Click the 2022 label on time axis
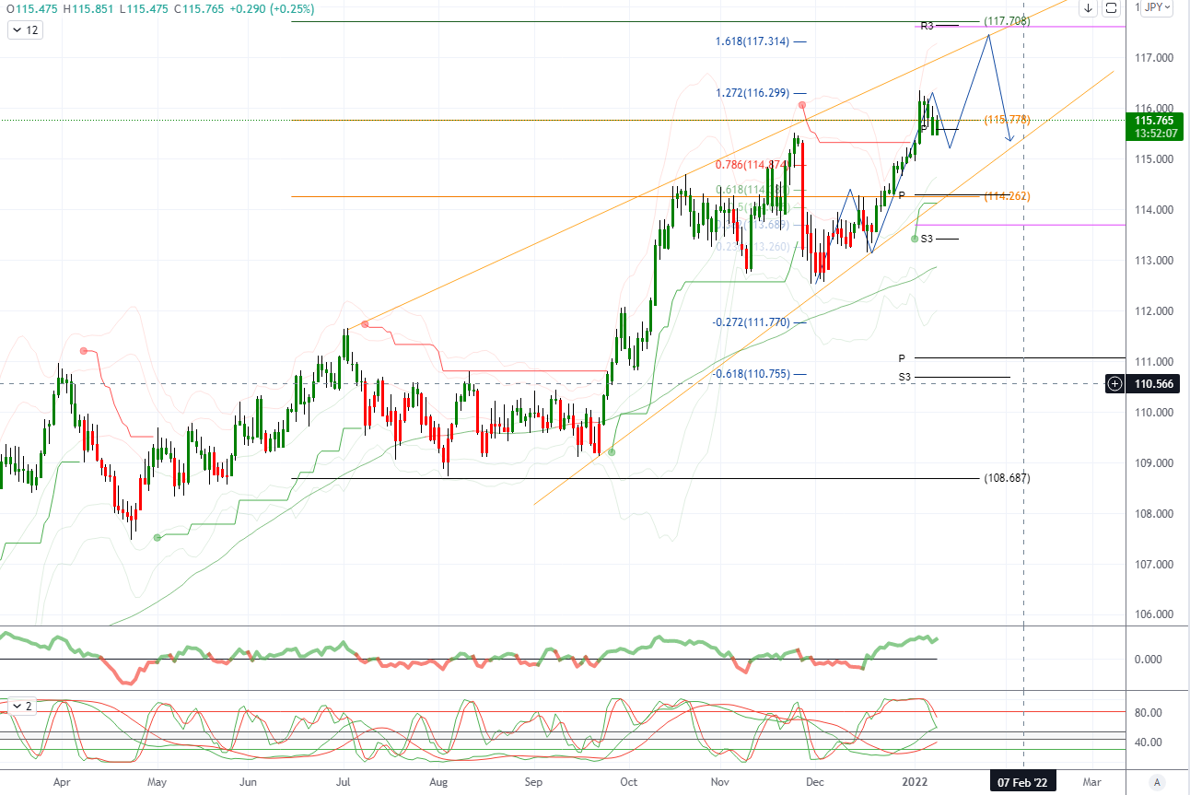This screenshot has height=795, width=1190. pos(915,781)
